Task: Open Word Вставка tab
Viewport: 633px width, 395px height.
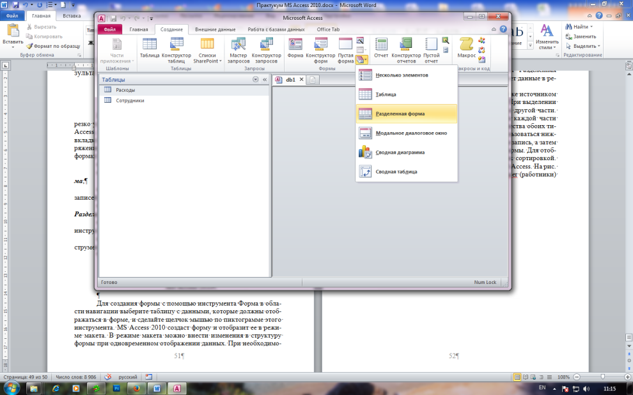Action: 72,16
